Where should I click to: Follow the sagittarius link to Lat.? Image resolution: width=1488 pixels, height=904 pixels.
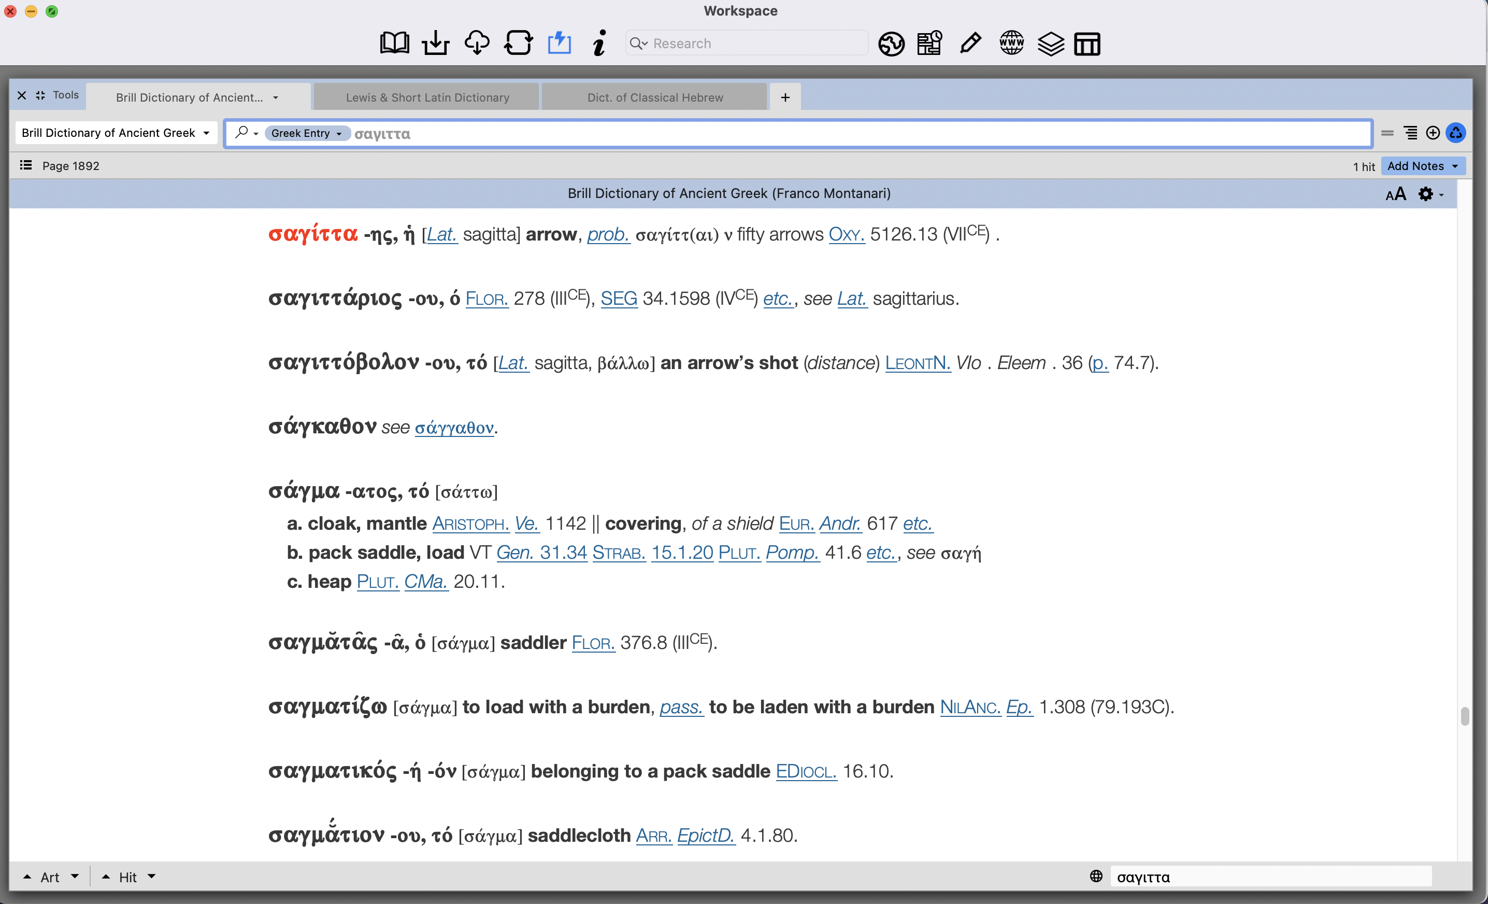[x=852, y=298]
